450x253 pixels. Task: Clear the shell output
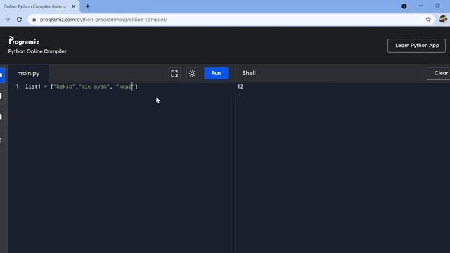point(439,73)
